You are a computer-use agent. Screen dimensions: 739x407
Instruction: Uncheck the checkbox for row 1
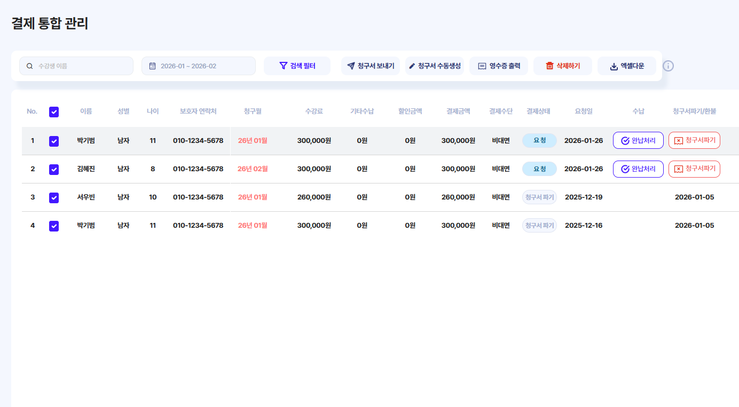pyautogui.click(x=54, y=141)
